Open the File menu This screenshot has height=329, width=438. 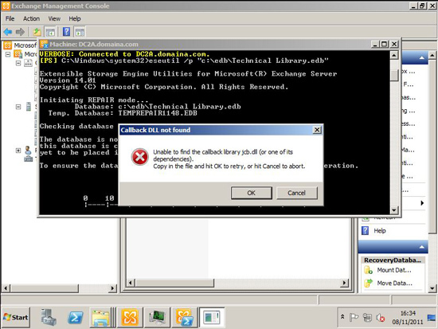click(10, 19)
